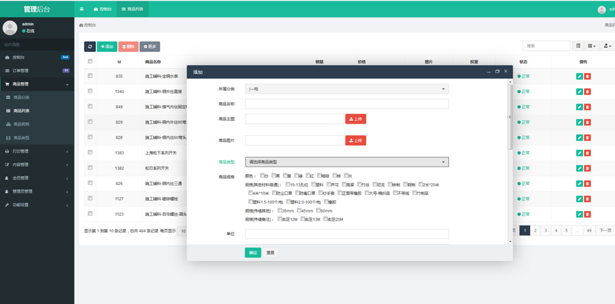Click the table view toggle icon beside search
The height and width of the screenshot is (304, 615).
click(578, 46)
